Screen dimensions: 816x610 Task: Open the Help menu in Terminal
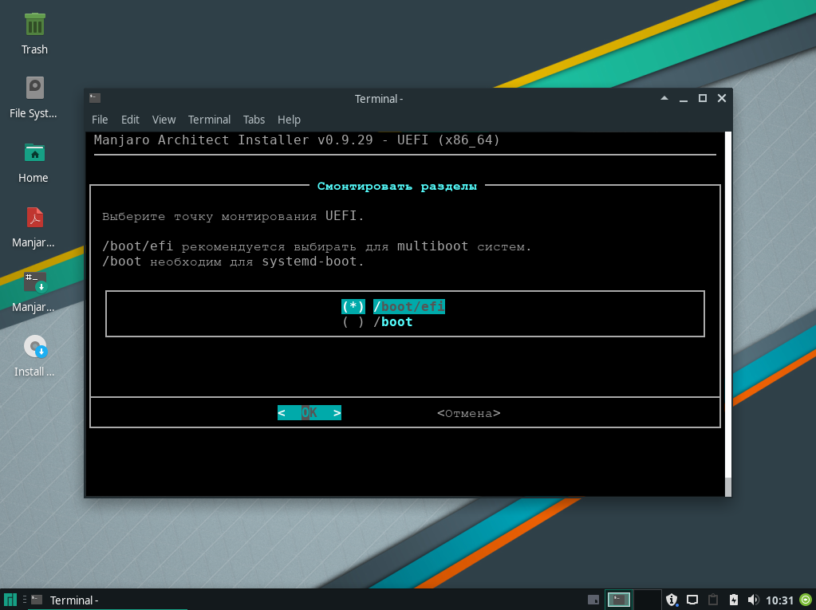(x=289, y=120)
